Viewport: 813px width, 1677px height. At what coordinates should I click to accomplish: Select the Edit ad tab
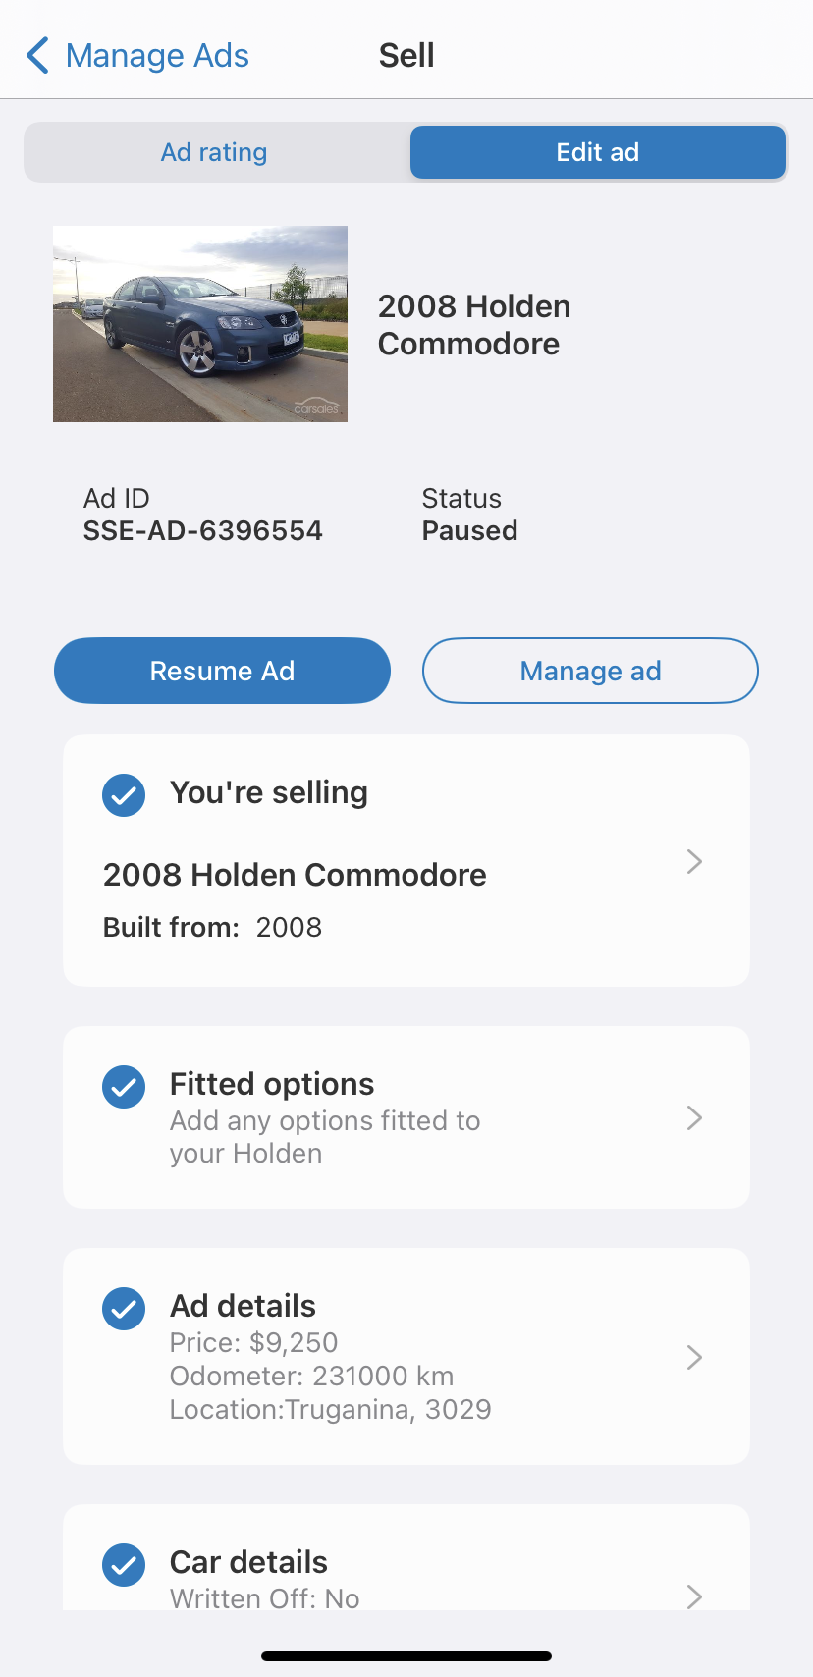(x=598, y=152)
